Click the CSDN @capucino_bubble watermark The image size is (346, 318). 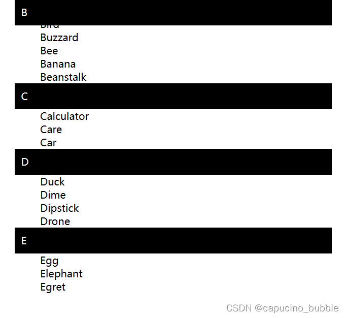click(x=282, y=308)
